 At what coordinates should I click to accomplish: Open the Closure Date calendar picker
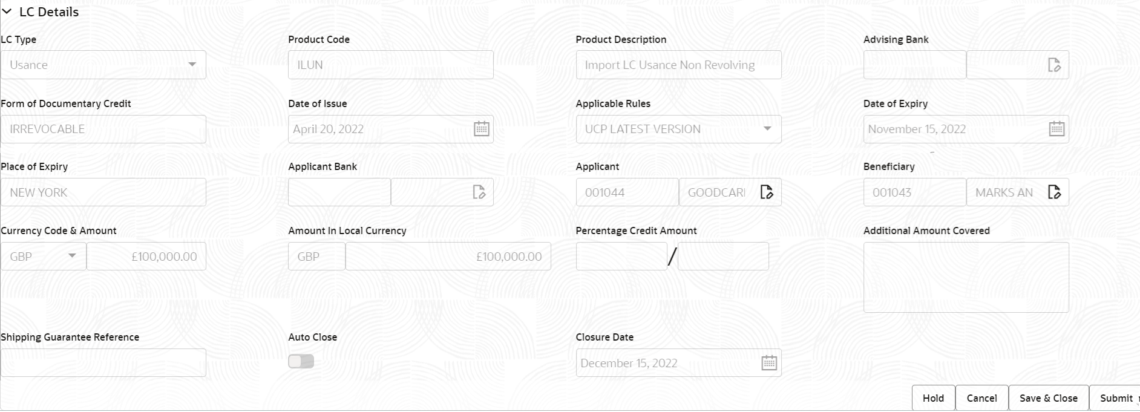point(768,362)
